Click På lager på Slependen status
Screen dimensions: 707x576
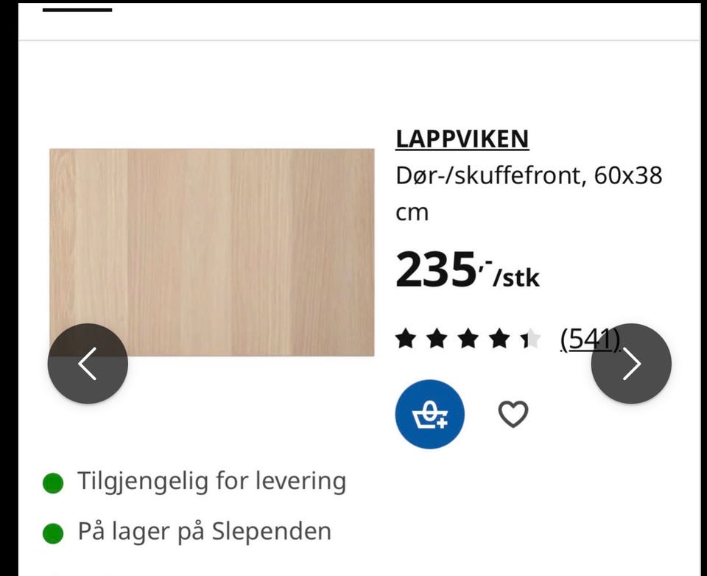205,531
